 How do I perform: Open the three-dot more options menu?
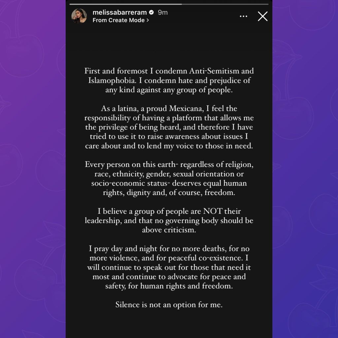(243, 17)
